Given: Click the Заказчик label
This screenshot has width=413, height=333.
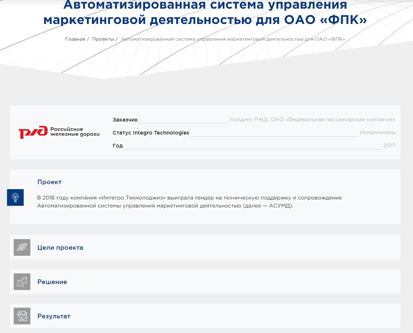Looking at the screenshot, I should click(125, 120).
